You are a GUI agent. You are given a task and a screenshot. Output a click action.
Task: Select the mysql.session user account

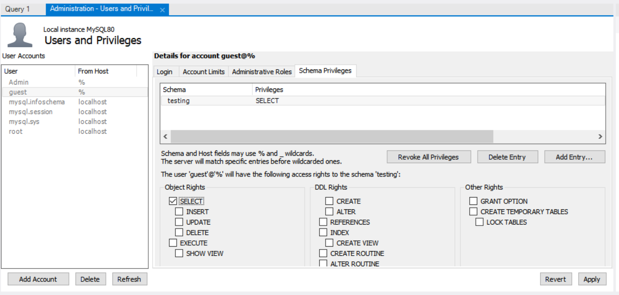pos(75,112)
